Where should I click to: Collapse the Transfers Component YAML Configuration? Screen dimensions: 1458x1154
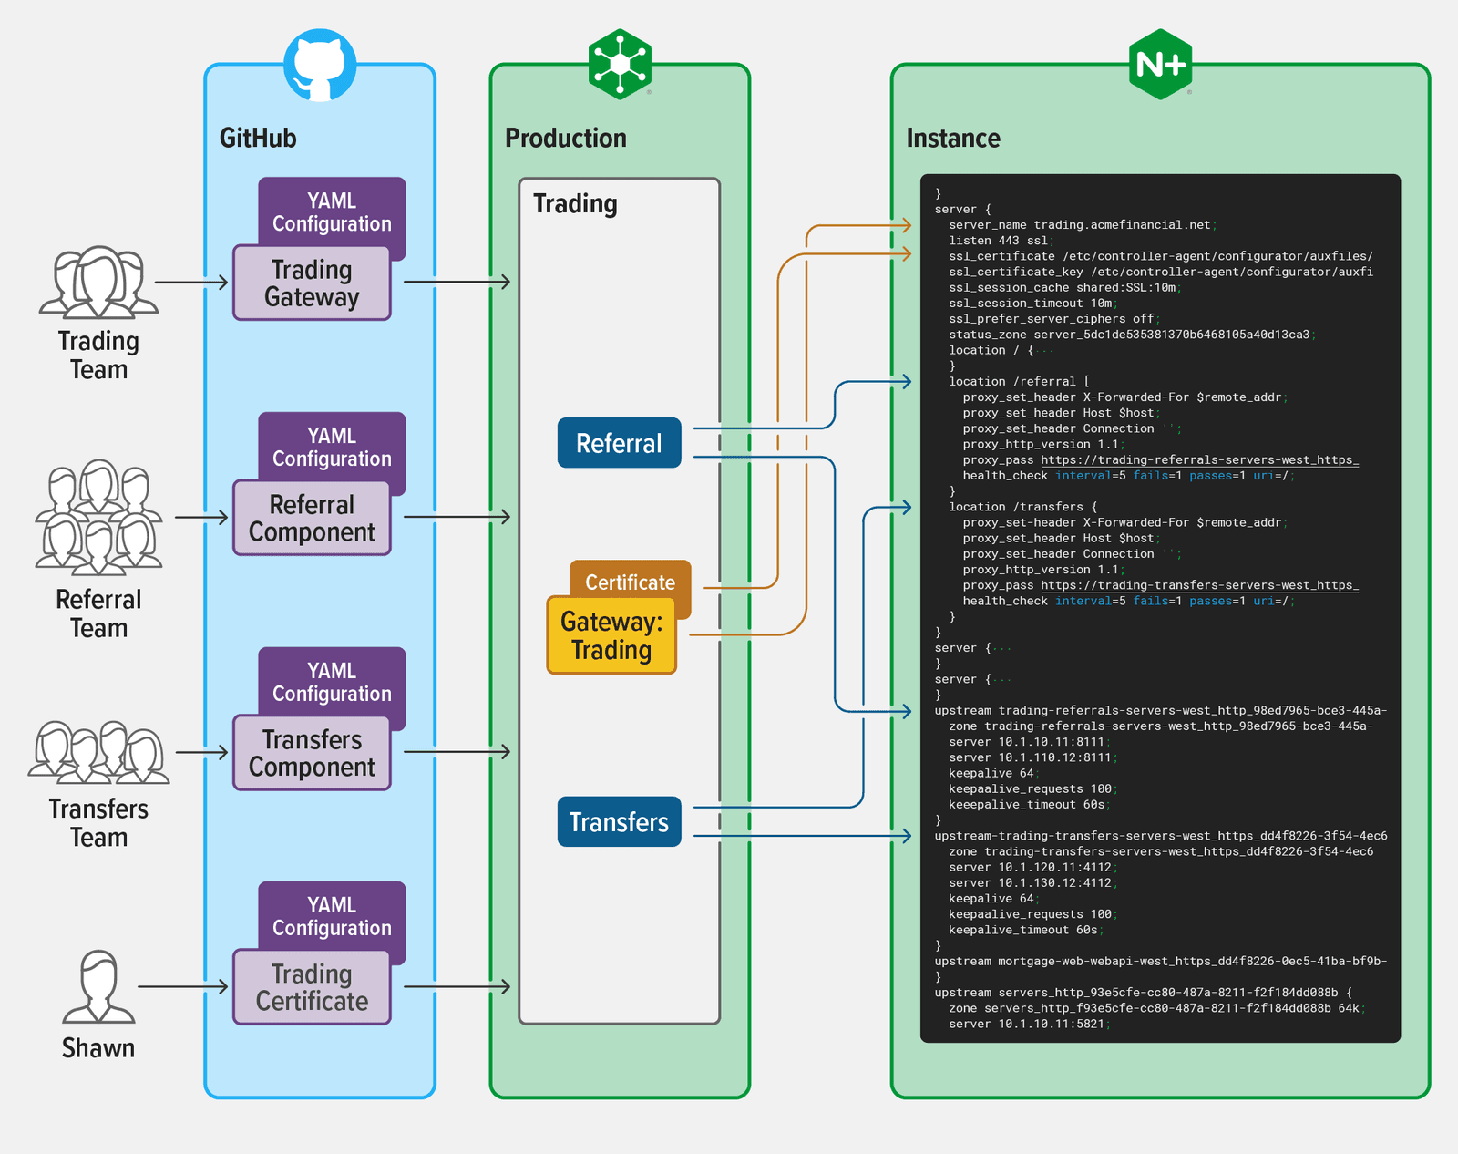pos(331,682)
